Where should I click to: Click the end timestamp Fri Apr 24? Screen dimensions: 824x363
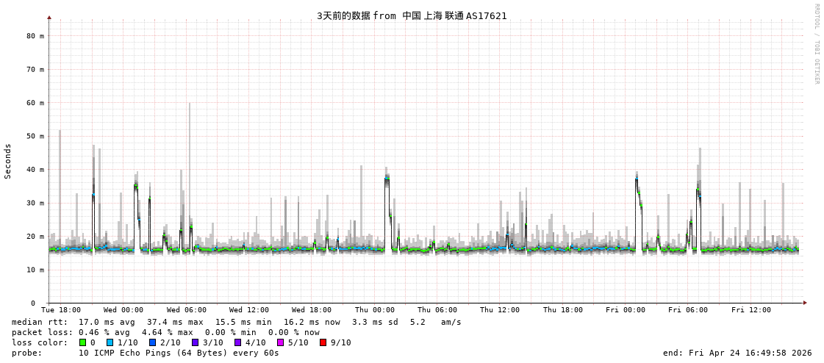pyautogui.click(x=737, y=353)
